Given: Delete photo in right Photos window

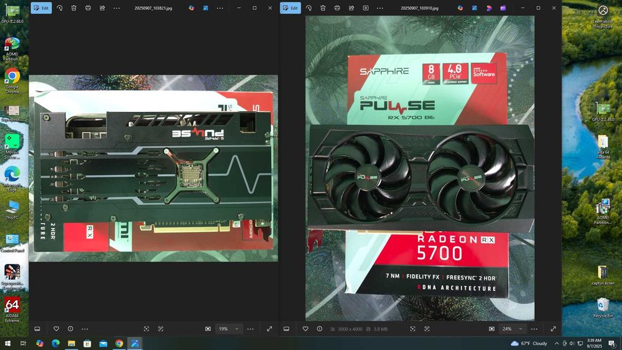Looking at the screenshot, I should tap(323, 8).
